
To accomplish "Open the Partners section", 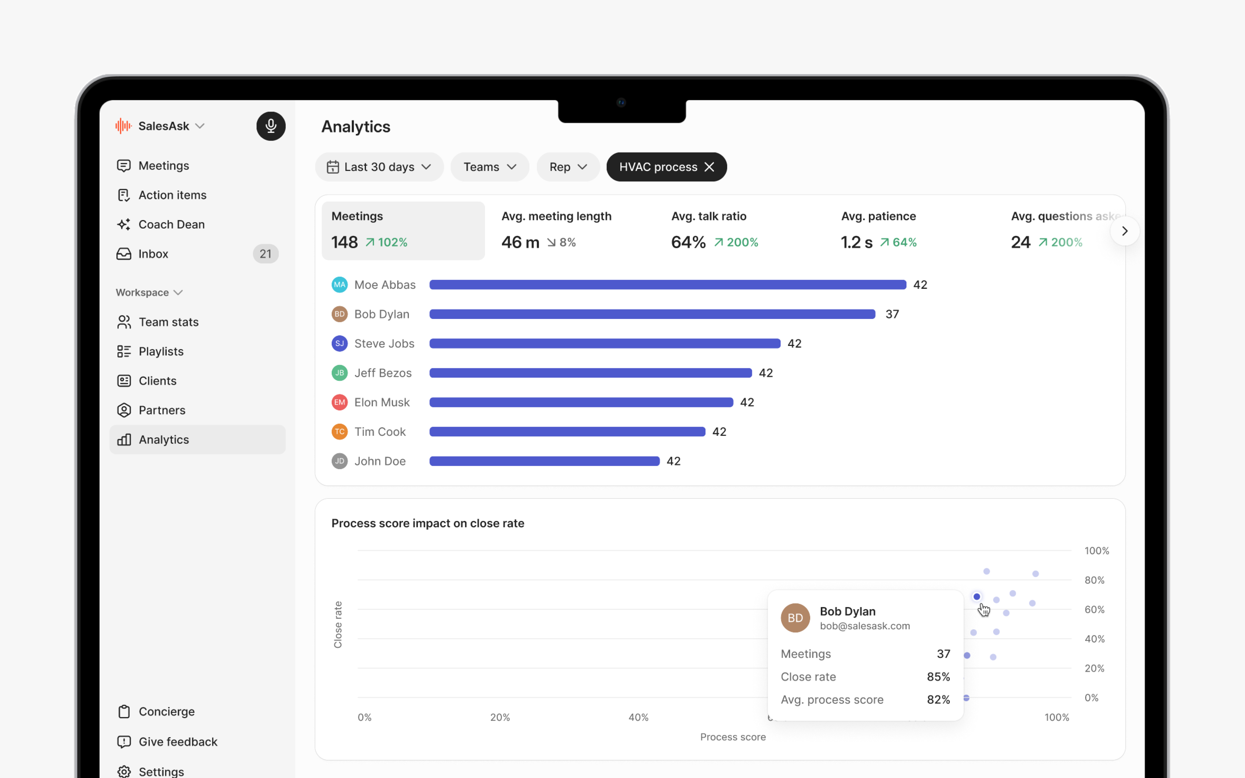I will pos(161,410).
